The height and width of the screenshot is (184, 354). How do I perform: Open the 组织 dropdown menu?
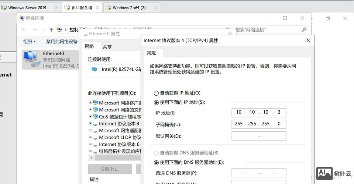pos(29,41)
